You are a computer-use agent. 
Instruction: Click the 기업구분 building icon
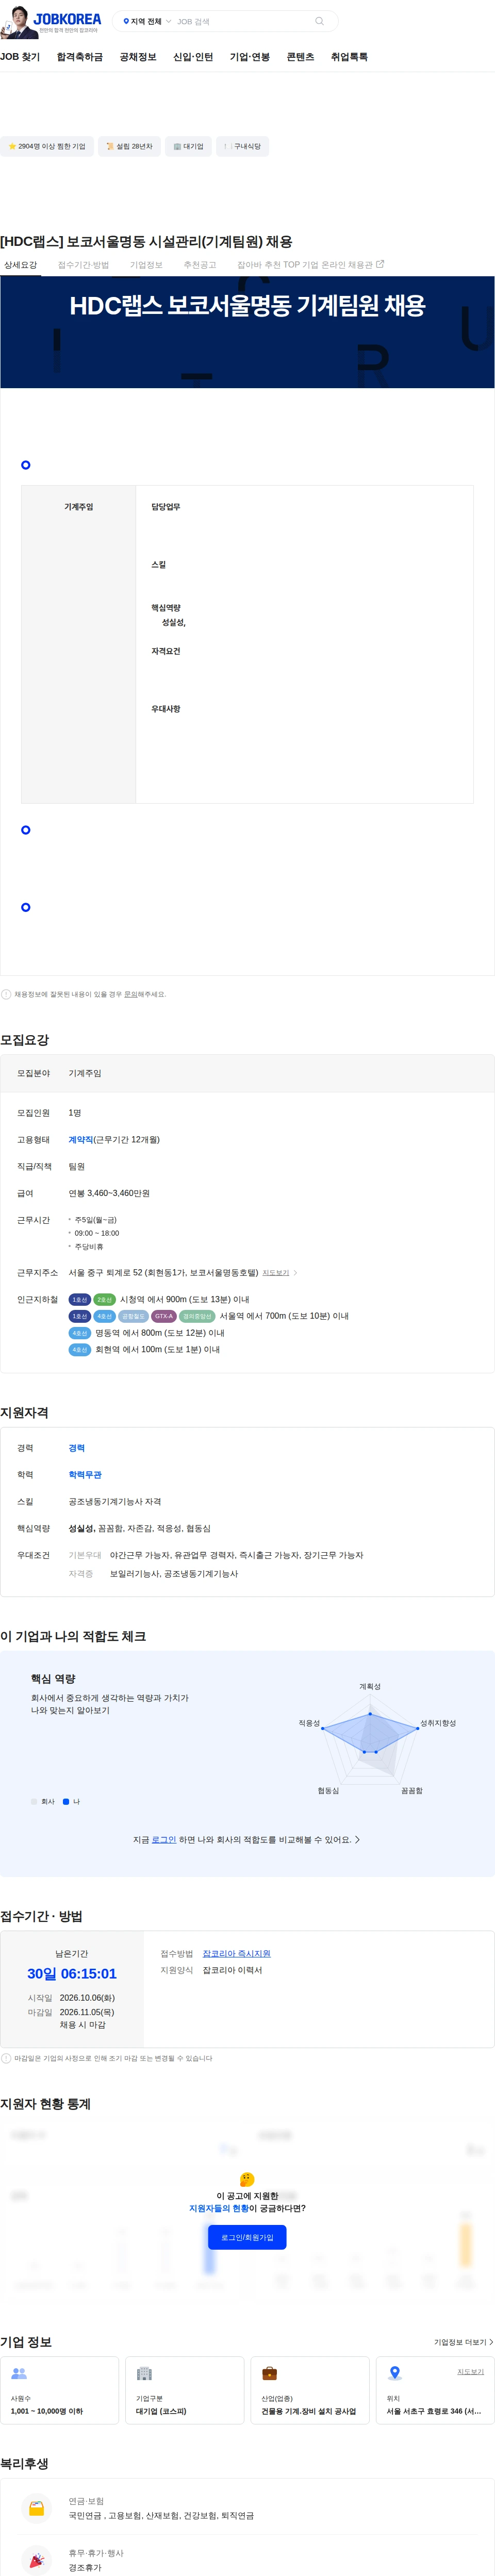point(144,2373)
